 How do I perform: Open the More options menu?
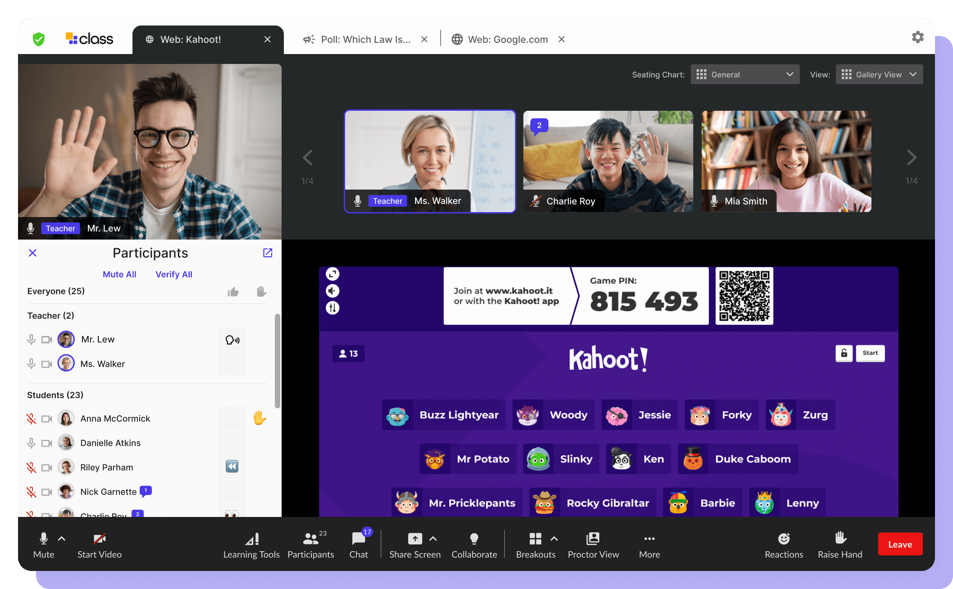[649, 545]
